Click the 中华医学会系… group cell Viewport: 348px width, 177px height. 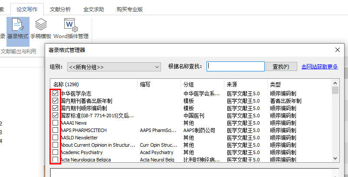[201, 93]
